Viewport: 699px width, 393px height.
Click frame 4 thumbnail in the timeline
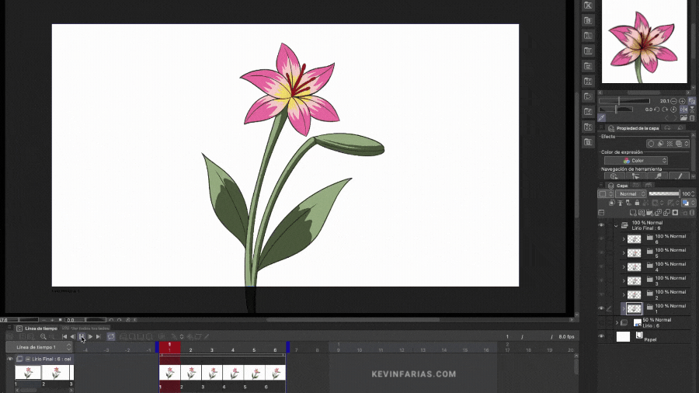pyautogui.click(x=234, y=373)
